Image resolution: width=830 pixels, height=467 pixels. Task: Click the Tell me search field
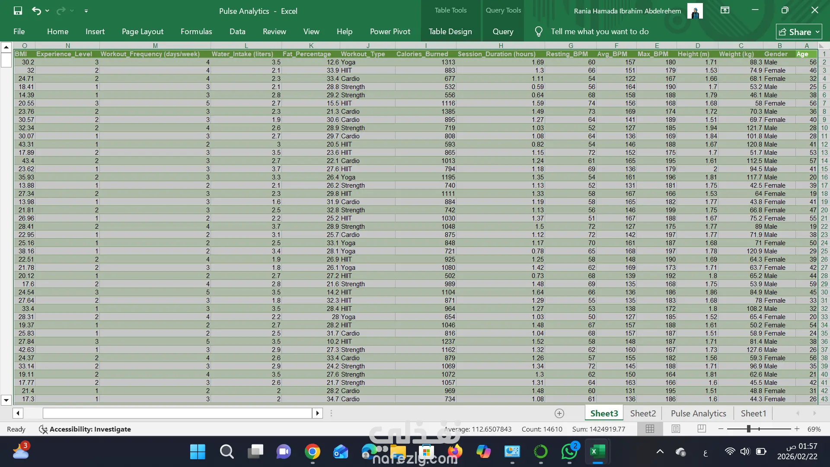coord(600,32)
